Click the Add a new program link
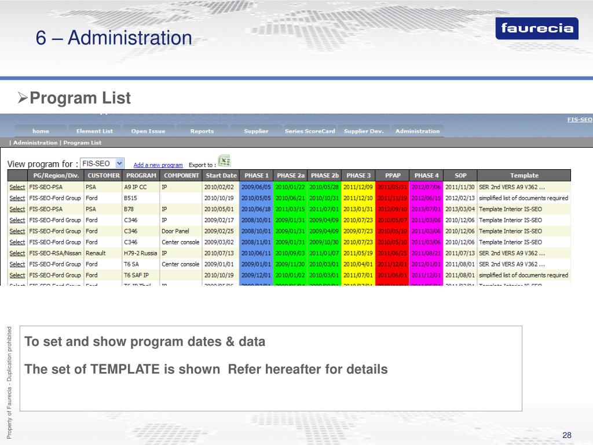 point(158,165)
